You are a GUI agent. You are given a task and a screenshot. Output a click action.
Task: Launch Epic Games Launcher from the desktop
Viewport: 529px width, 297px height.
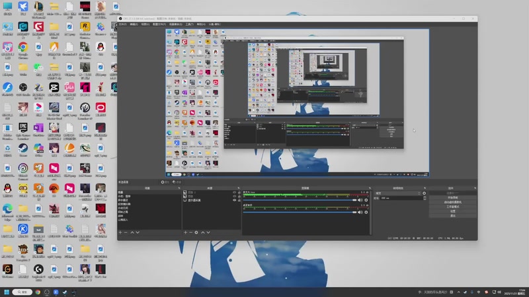pyautogui.click(x=23, y=131)
